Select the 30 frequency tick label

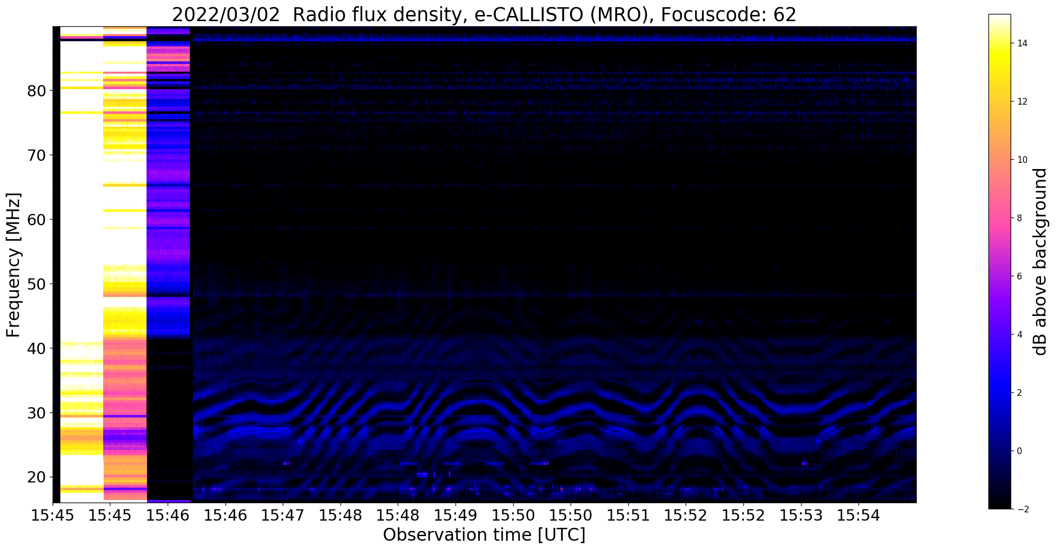(x=37, y=413)
